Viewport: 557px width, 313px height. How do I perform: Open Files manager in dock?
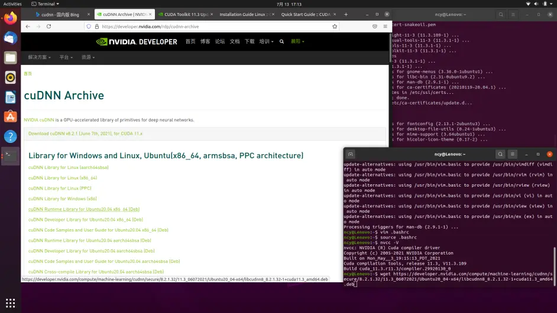(10, 57)
